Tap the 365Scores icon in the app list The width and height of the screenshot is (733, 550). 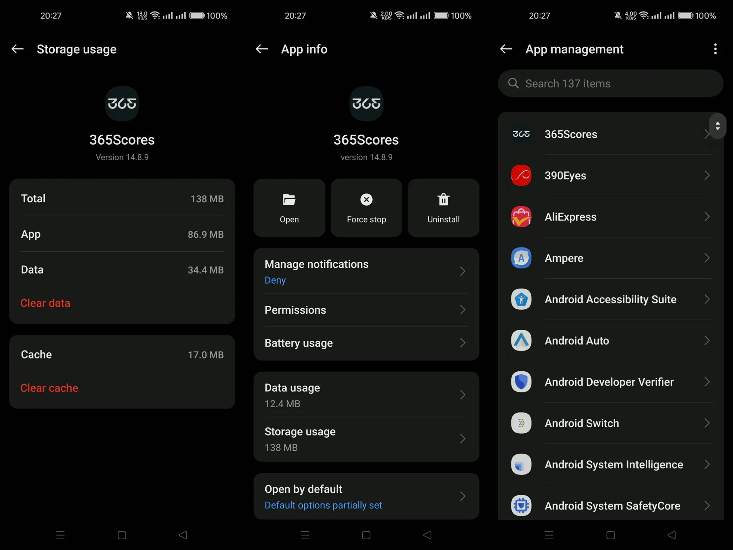(521, 134)
